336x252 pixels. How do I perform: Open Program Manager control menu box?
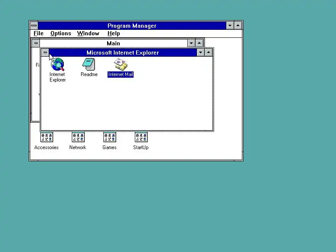coord(34,26)
